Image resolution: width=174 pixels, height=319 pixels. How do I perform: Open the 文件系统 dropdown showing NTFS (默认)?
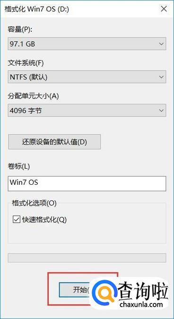87,77
